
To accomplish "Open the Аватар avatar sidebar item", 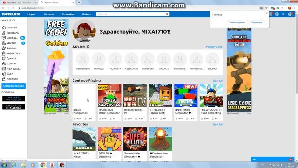I will click(9, 48).
